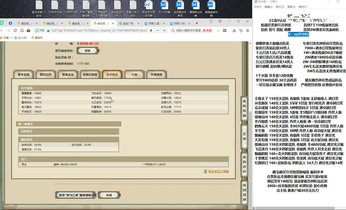Open the 组号零成本养号 WPS document
Screen dimensions: 346x210
point(180,8)
